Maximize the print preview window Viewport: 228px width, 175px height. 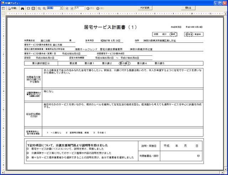pyautogui.click(x=221, y=3)
